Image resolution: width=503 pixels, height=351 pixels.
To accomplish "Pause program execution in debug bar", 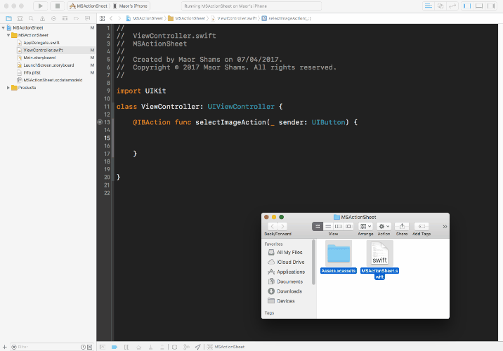I will pyautogui.click(x=126, y=347).
